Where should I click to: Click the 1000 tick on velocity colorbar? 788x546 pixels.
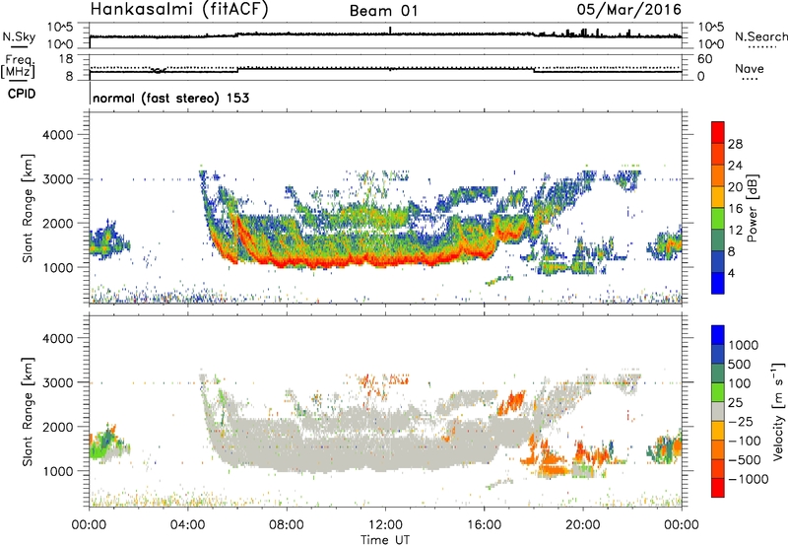pos(743,345)
